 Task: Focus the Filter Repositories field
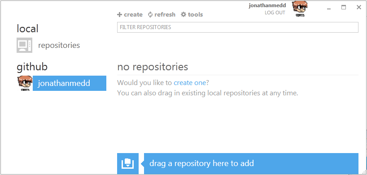tap(238, 27)
